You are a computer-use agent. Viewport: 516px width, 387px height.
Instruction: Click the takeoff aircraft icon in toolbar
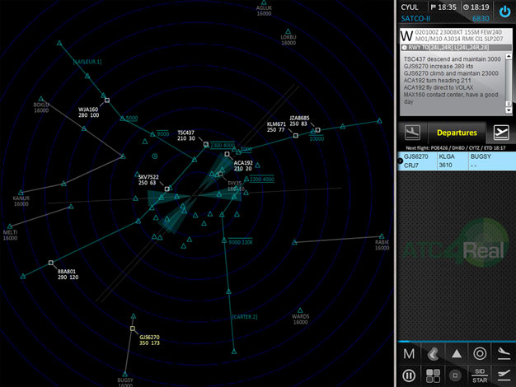pos(503,376)
